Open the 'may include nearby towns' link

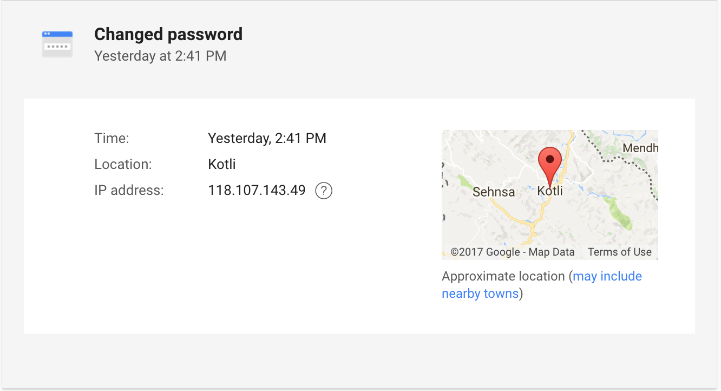tap(542, 285)
